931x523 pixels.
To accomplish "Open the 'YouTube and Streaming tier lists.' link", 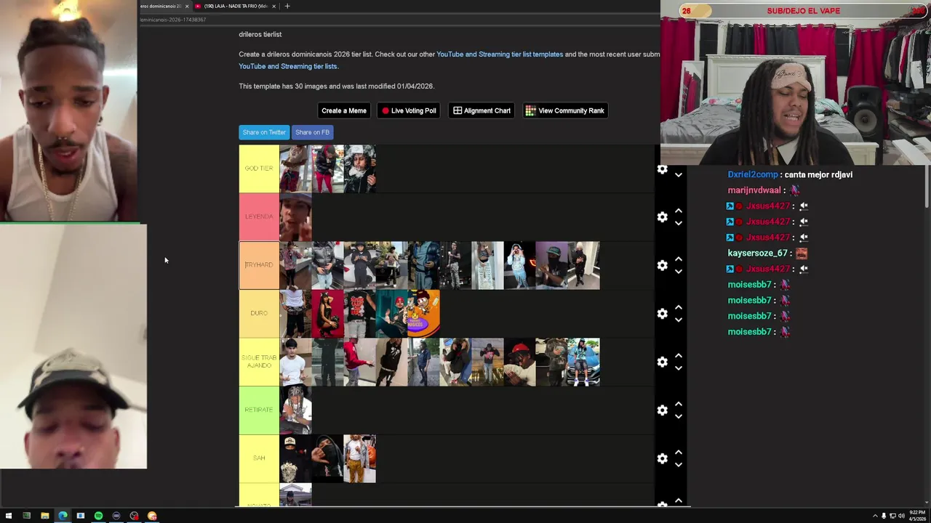I will [x=289, y=66].
